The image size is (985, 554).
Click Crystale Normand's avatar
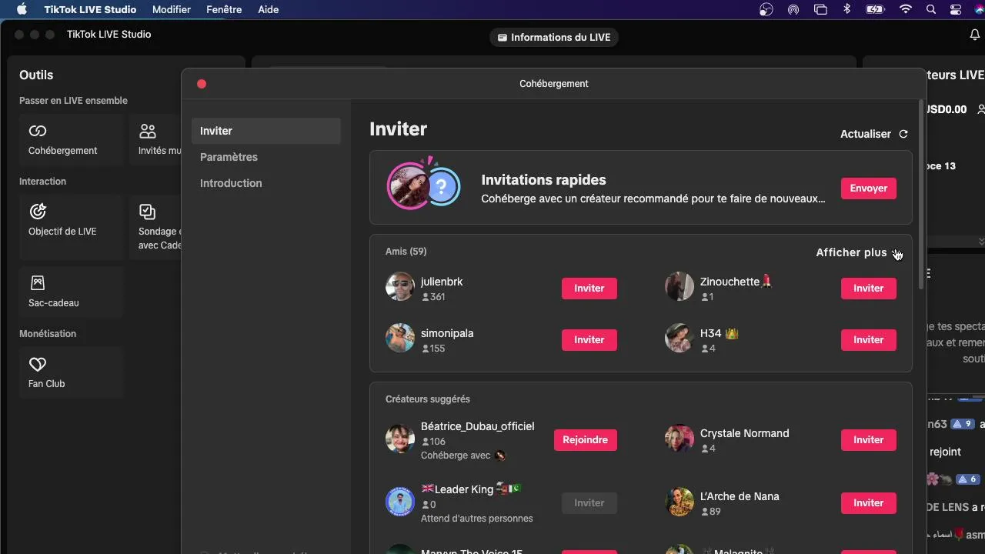(x=679, y=439)
